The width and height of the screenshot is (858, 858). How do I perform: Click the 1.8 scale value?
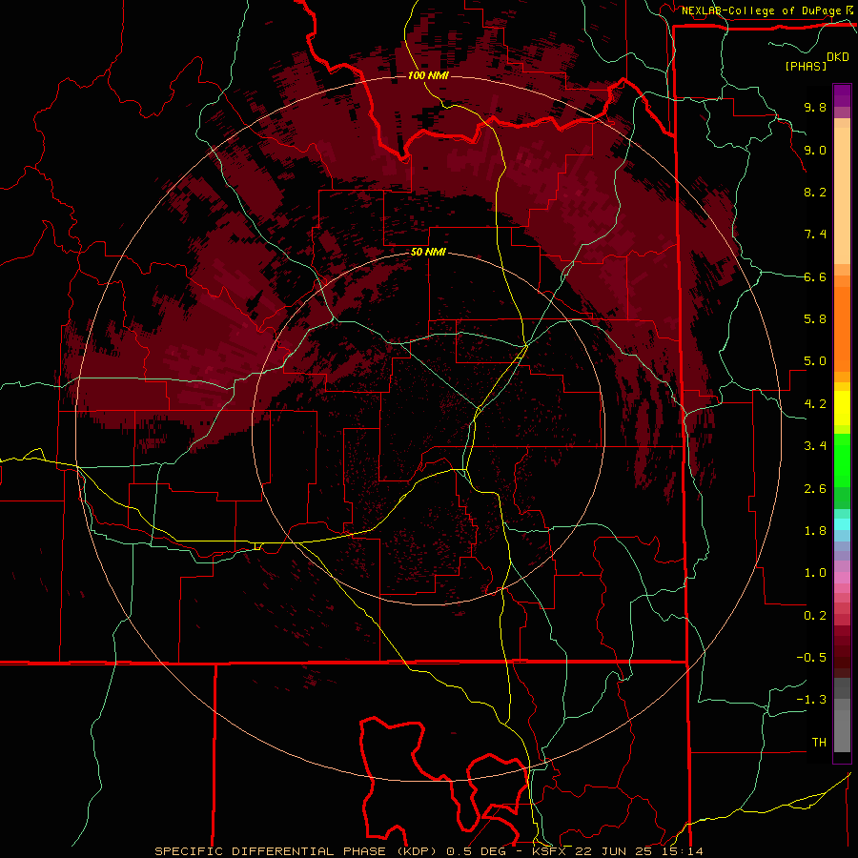pyautogui.click(x=815, y=531)
